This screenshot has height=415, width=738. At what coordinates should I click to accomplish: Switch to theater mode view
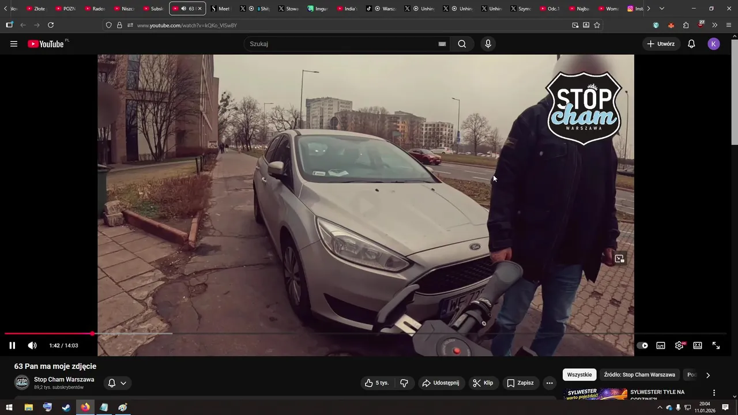click(698, 345)
